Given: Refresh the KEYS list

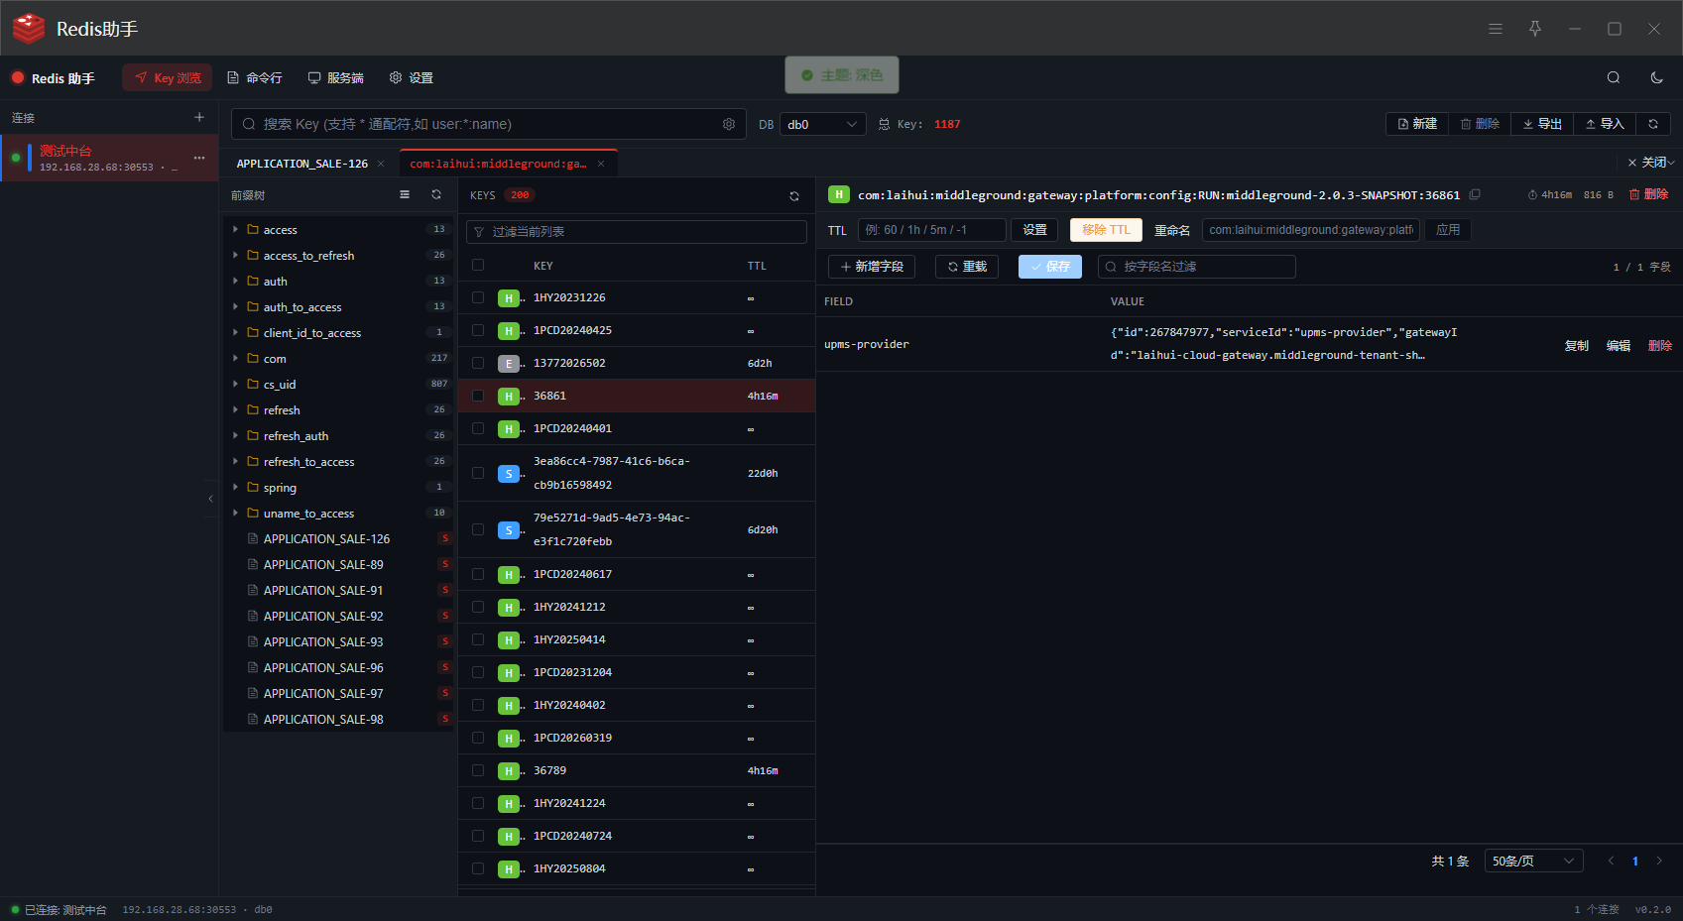Looking at the screenshot, I should tap(794, 196).
